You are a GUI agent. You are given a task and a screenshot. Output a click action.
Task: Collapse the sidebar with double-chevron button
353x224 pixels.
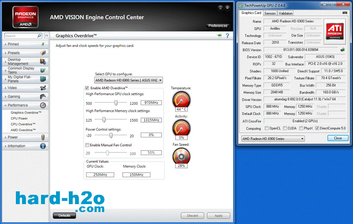[47, 36]
